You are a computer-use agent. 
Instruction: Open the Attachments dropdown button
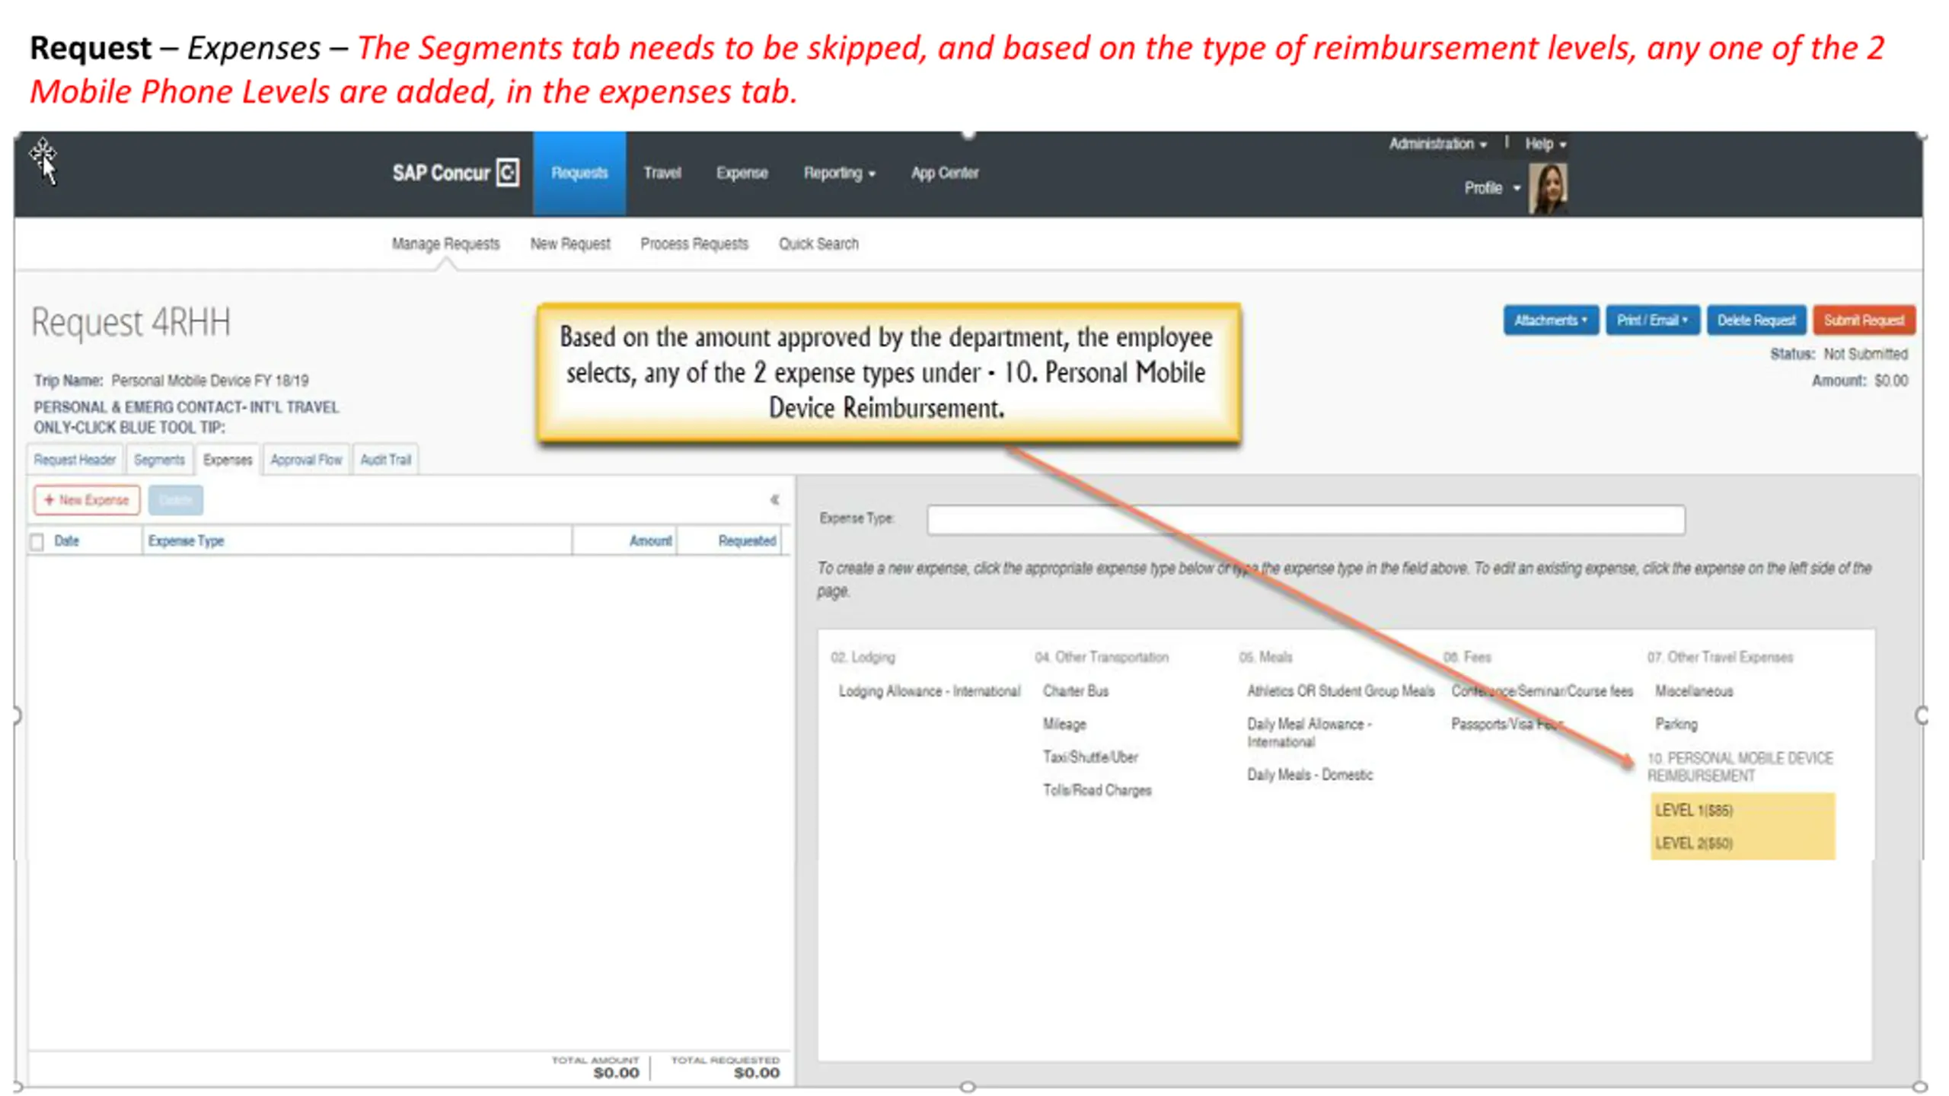pos(1550,320)
